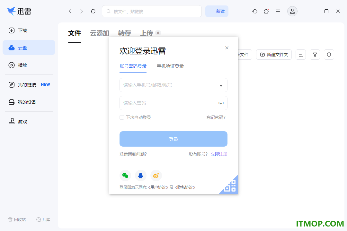The image size is (347, 231).
Task: Click the 请输入密码 field
Action: [173, 103]
